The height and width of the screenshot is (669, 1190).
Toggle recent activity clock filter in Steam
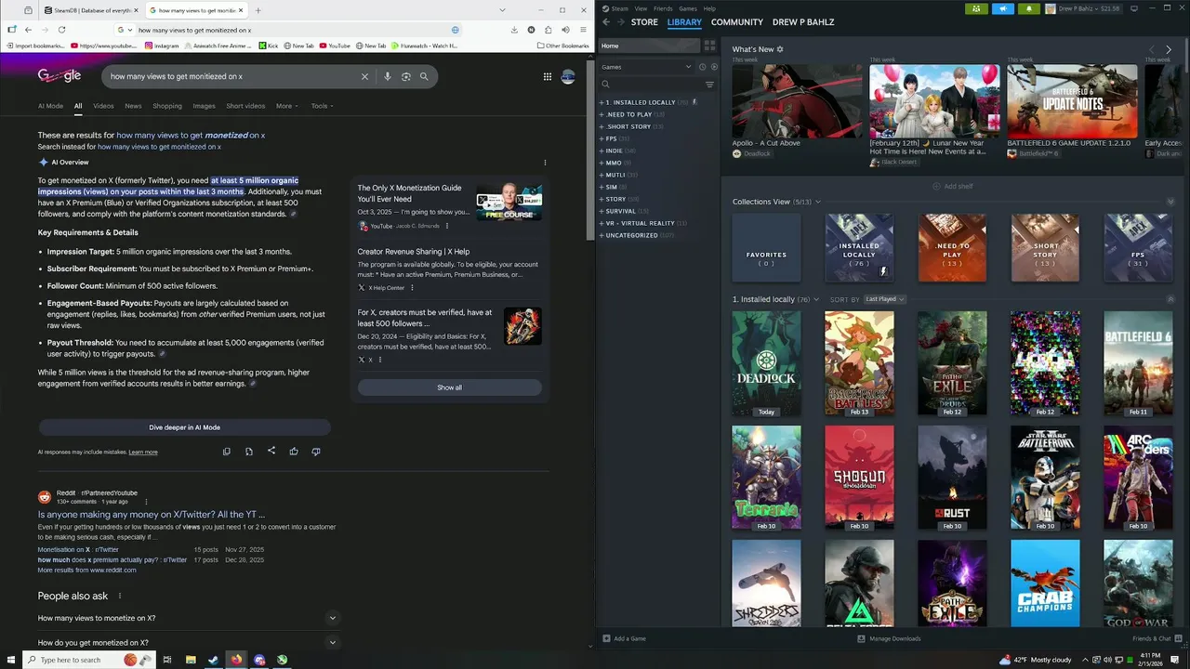[703, 67]
